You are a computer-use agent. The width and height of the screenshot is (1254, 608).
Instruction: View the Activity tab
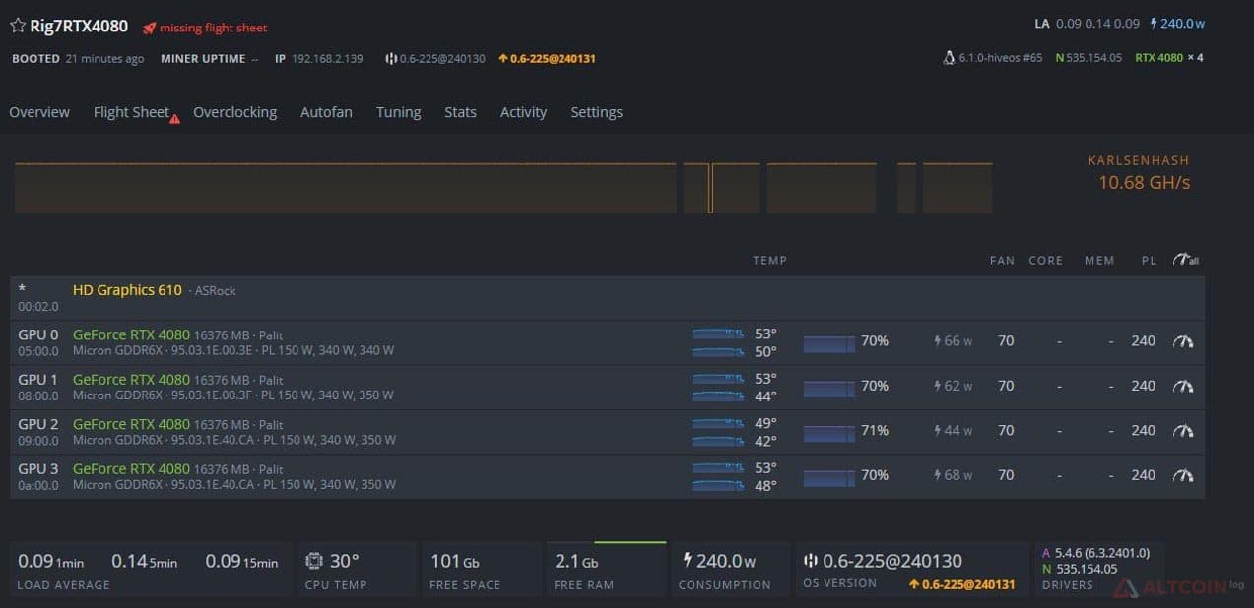523,112
